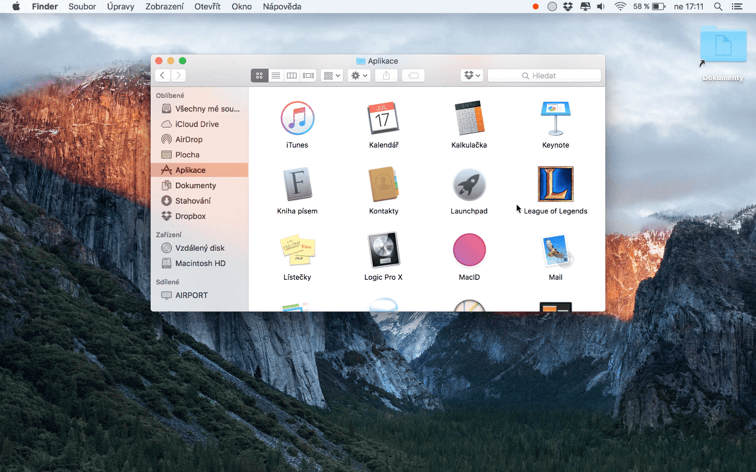Open the Úpravy menu
This screenshot has width=756, height=472.
(x=121, y=7)
